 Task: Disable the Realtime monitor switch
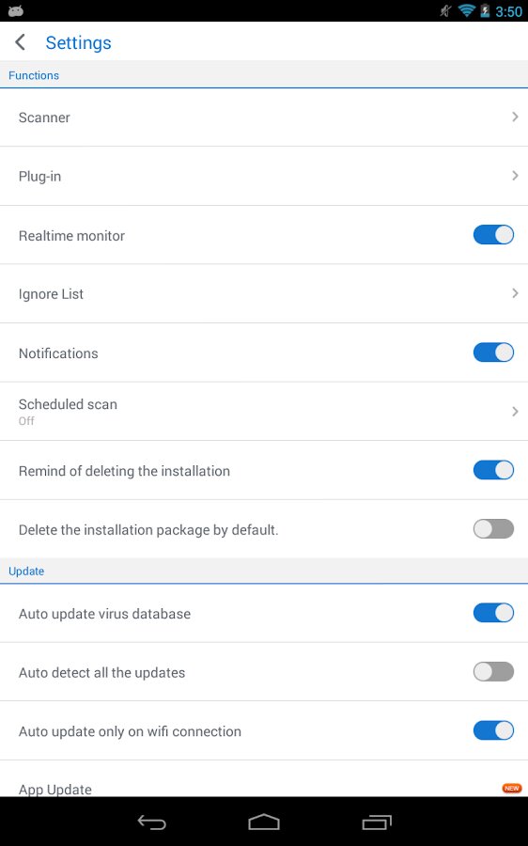click(493, 235)
